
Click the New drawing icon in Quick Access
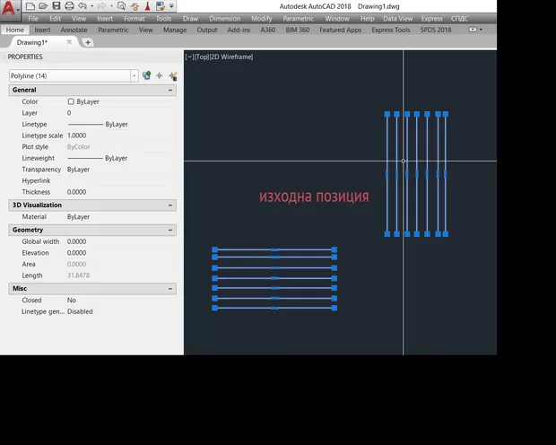click(x=30, y=6)
